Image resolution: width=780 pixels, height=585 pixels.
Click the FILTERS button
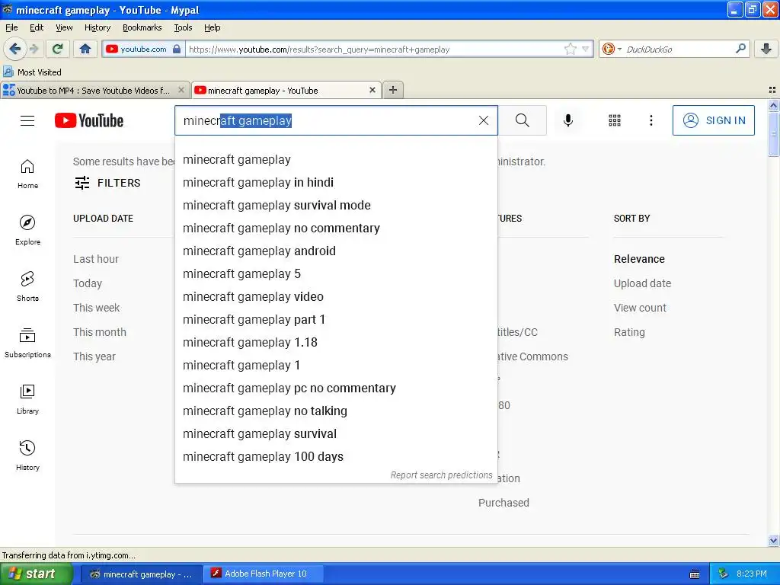(107, 183)
